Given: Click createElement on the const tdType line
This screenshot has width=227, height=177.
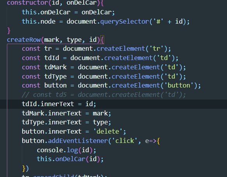Looking at the screenshot, I should [x=136, y=76].
